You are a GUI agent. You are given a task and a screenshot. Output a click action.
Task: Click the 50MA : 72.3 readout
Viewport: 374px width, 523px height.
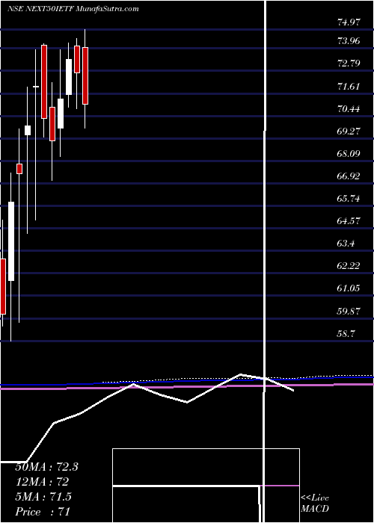point(46,467)
